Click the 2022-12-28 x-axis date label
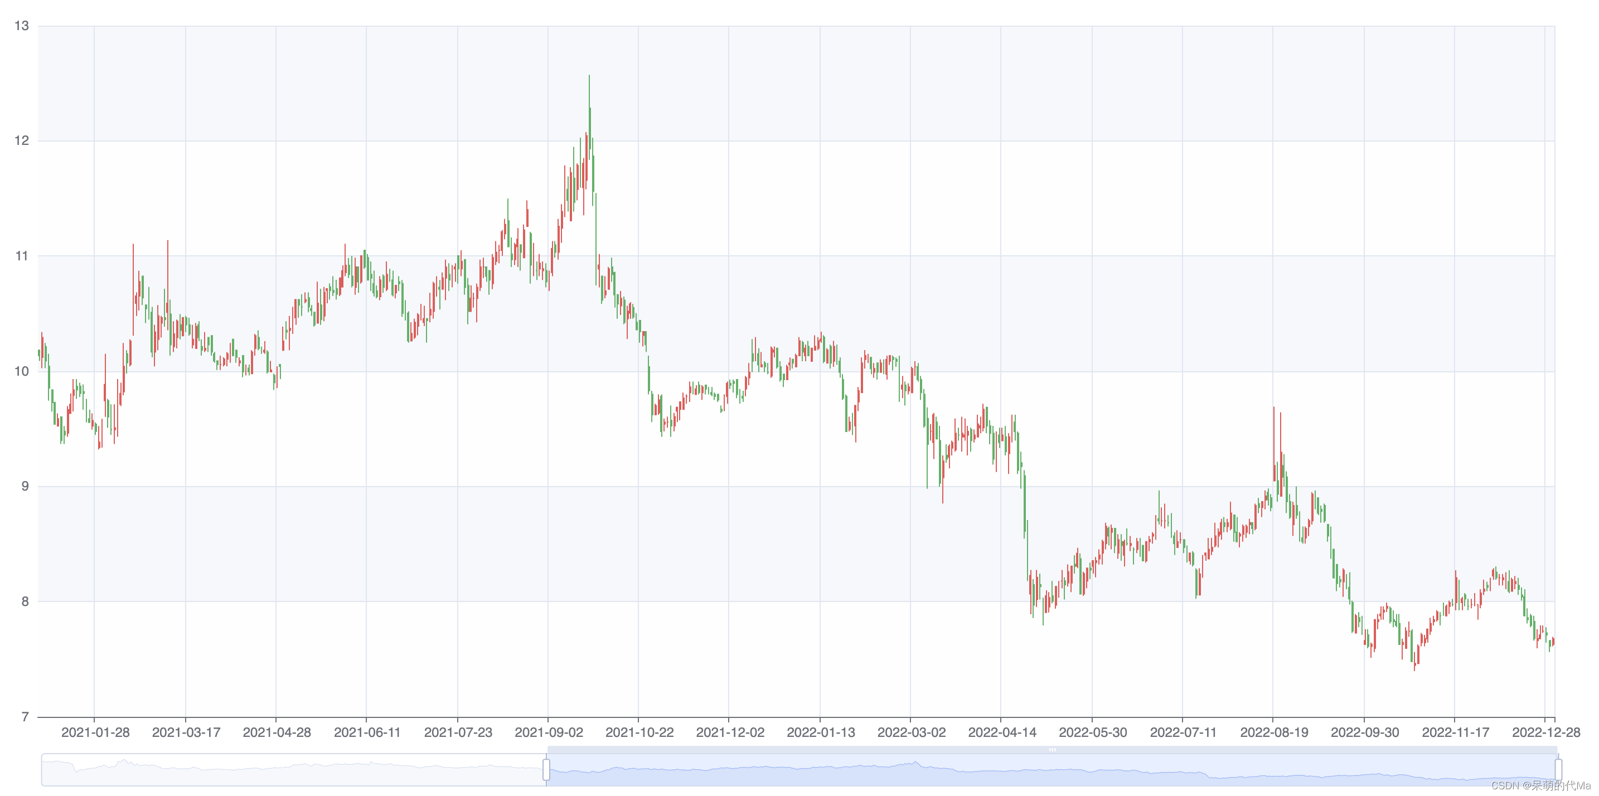The height and width of the screenshot is (796, 1599). click(x=1545, y=732)
